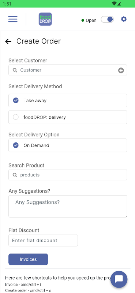Viewport: 135px width, 293px height.
Task: Open the hamburger navigation menu
Action: [x=13, y=19]
